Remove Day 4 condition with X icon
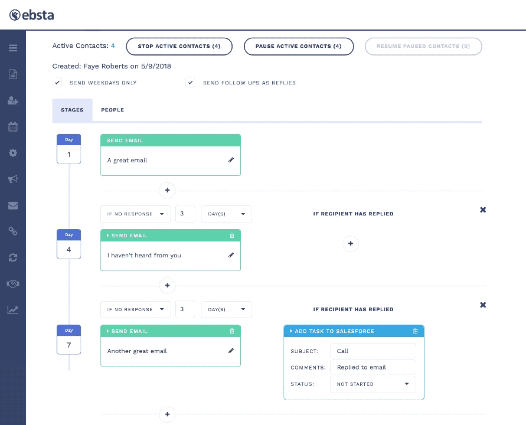Screen dimensions: 526x425 pos(483,210)
